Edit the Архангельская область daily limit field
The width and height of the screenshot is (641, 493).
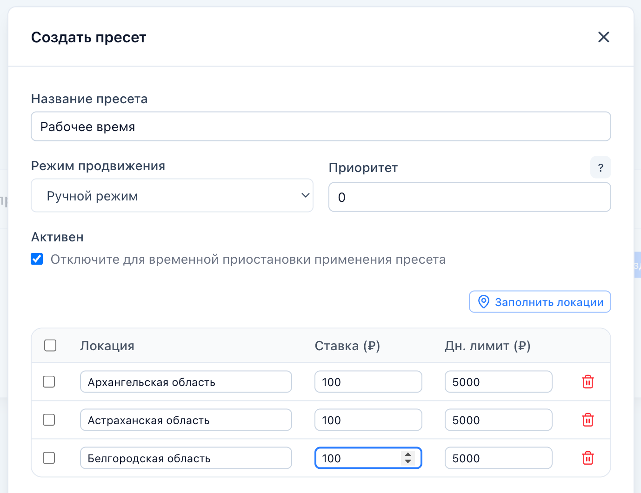[x=498, y=382]
